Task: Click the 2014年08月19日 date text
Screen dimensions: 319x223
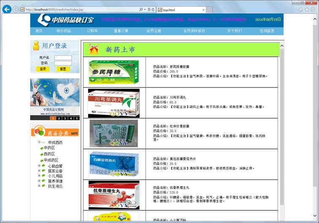Action: 268,19
